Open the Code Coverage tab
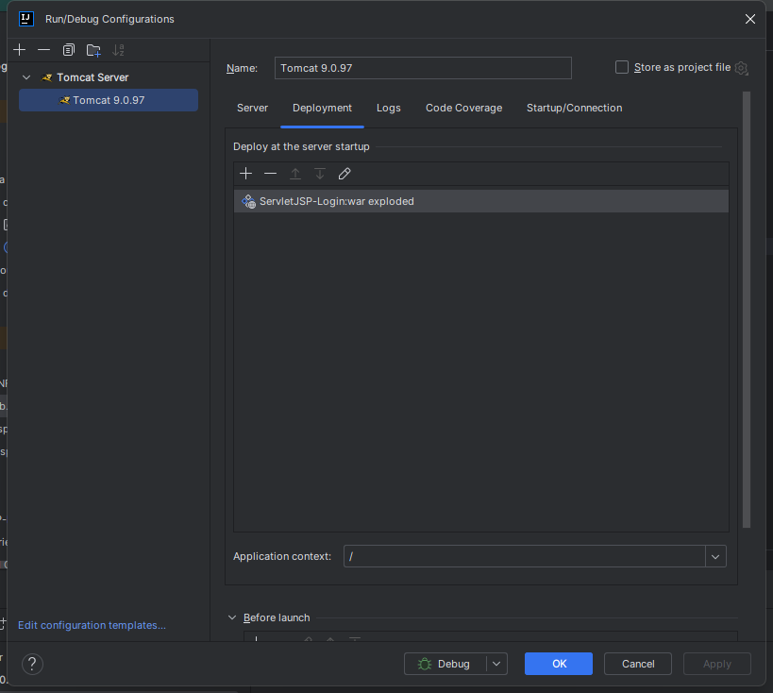773x693 pixels. 463,108
